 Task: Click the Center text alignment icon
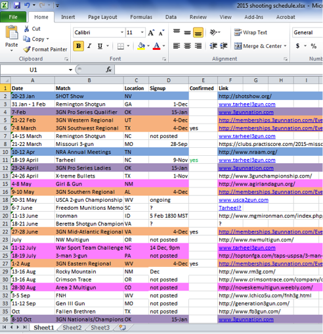(x=187, y=46)
